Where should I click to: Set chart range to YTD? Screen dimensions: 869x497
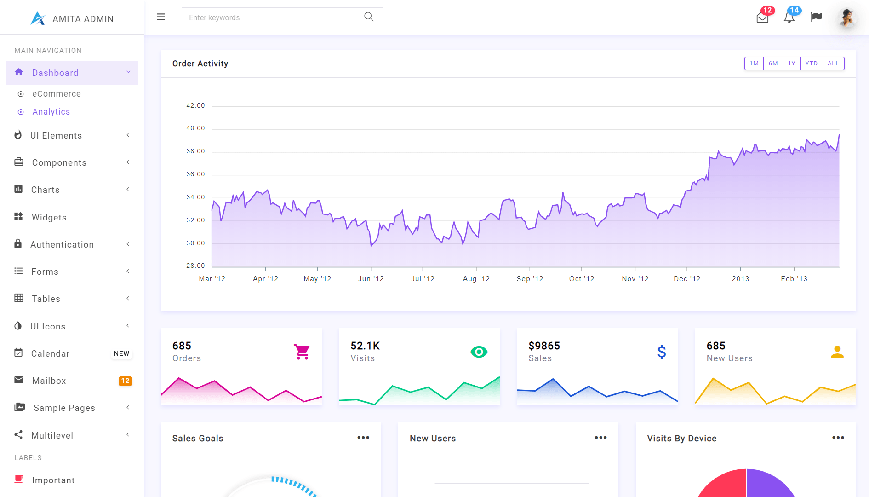pos(811,64)
